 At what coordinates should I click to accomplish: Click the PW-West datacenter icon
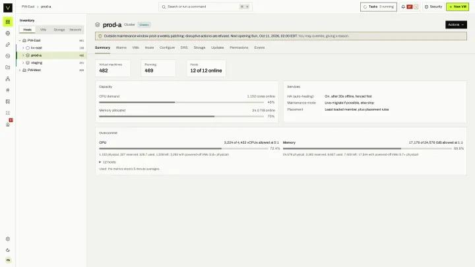point(24,71)
